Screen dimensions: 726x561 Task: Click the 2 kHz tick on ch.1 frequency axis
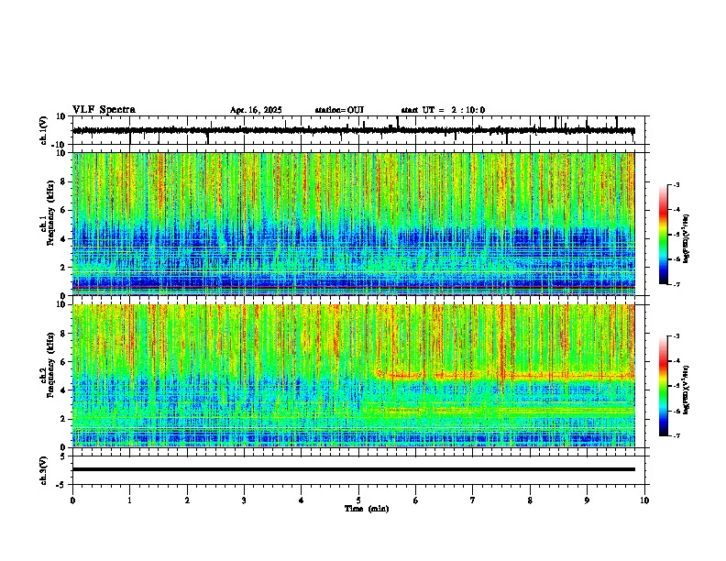coord(63,268)
